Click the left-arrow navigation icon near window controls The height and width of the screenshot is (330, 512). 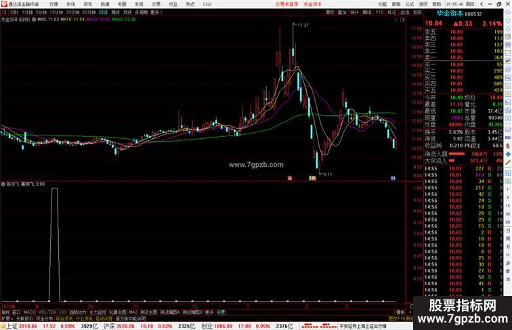tap(482, 4)
